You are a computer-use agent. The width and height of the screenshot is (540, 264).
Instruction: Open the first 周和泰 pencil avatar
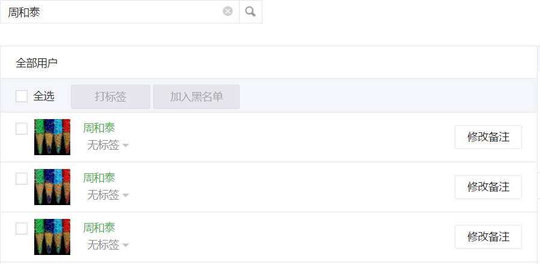click(x=52, y=137)
